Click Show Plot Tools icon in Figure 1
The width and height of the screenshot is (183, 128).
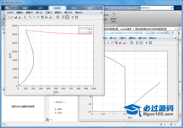76,17
